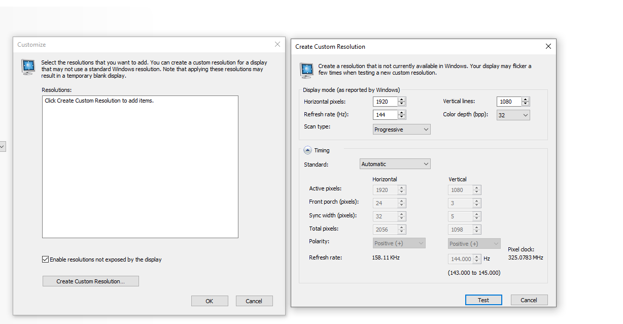Decrease Refresh rate (Hz) with its down arrow
The height and width of the screenshot is (324, 623).
click(402, 117)
